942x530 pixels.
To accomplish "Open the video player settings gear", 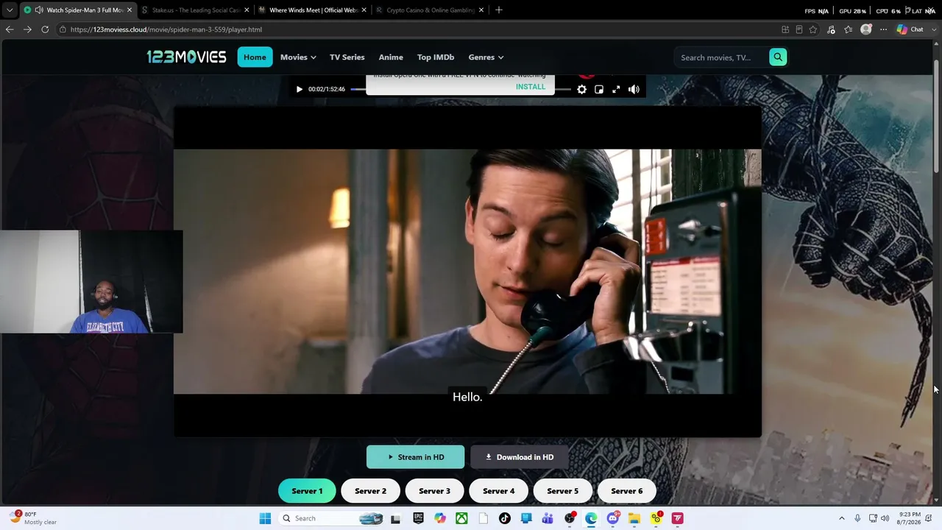I will [x=581, y=89].
